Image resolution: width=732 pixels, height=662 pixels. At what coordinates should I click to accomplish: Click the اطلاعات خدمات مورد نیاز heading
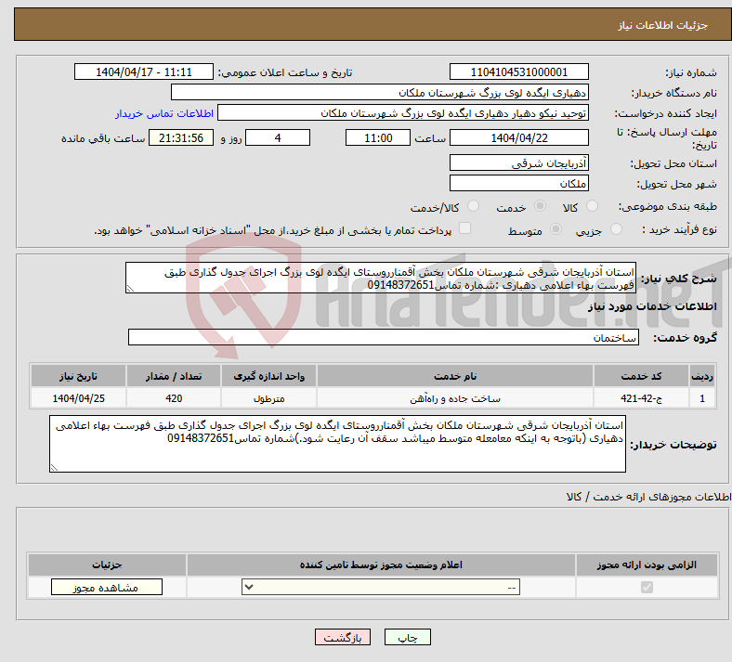652,306
